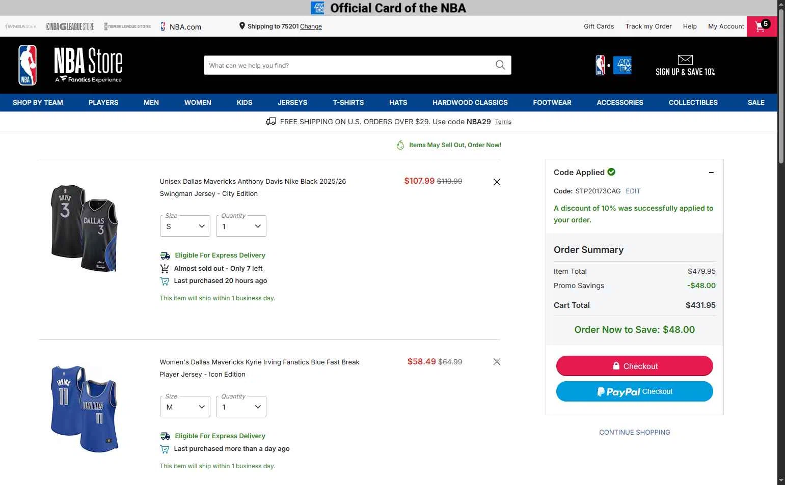Open Size dropdown for Anthony Davis jersey
The height and width of the screenshot is (485, 785).
point(185,226)
